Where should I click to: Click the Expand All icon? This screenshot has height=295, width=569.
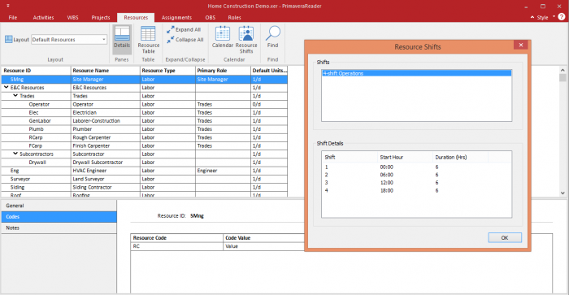pos(170,30)
